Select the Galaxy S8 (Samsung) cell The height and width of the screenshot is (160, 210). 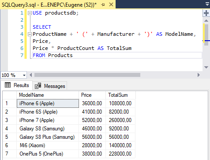point(48,129)
